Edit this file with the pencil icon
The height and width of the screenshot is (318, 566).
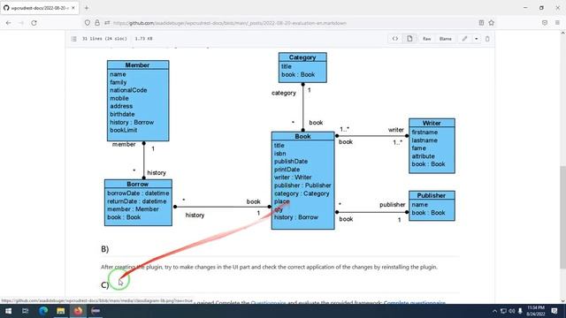tap(465, 39)
